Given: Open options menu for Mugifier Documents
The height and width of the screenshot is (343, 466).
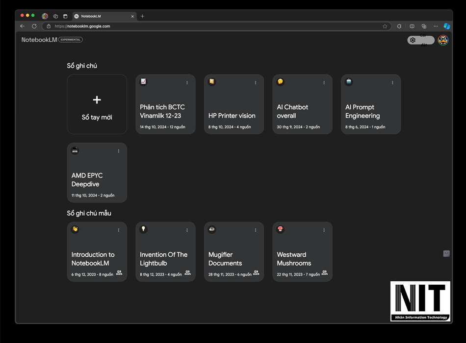Looking at the screenshot, I should [x=256, y=230].
